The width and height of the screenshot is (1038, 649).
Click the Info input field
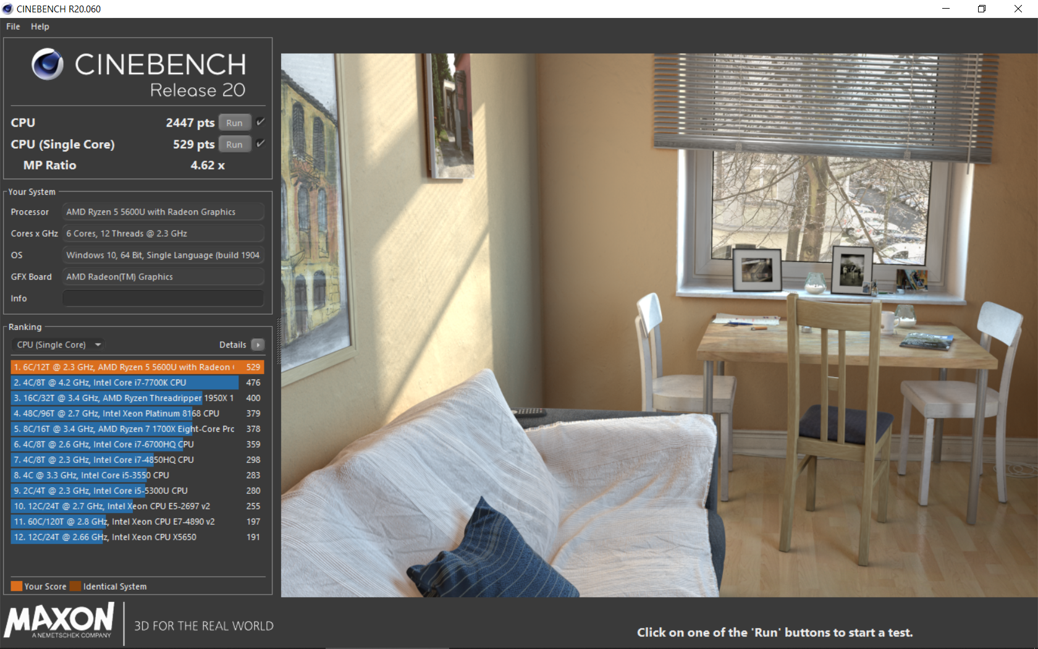pos(163,299)
